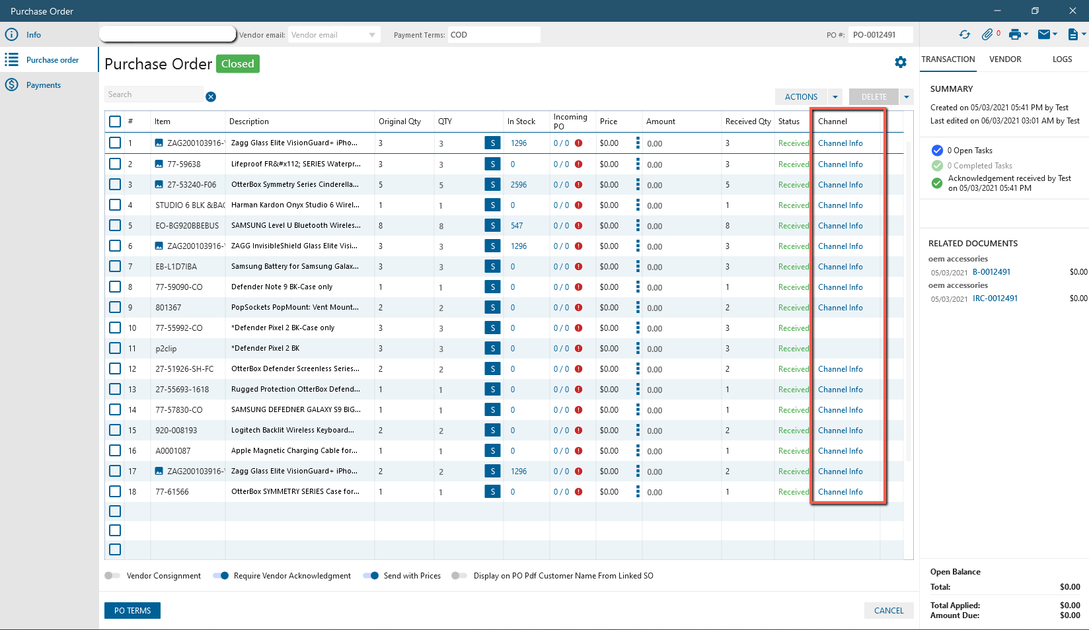Click the printer icon
The width and height of the screenshot is (1089, 630).
click(1015, 34)
